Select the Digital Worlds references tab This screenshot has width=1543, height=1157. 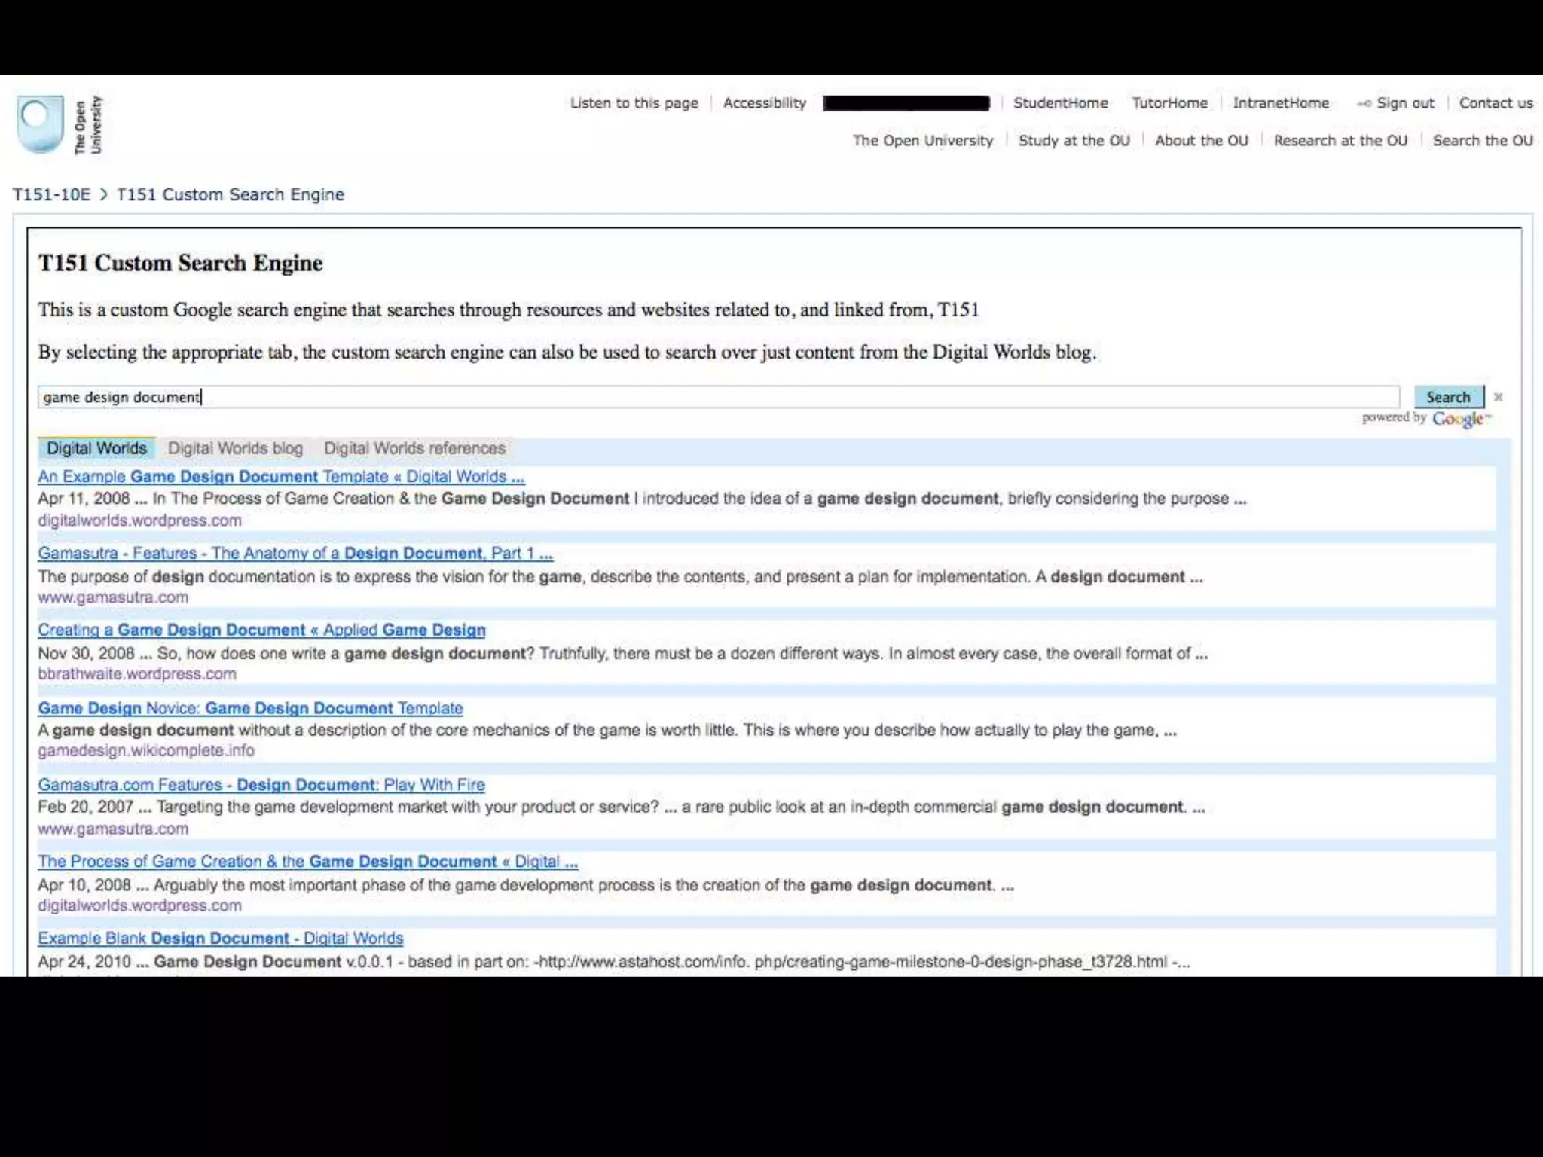point(414,448)
